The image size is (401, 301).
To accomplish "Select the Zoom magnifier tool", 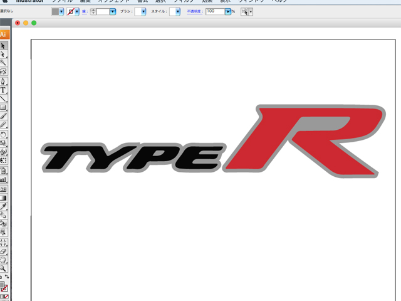I will pyautogui.click(x=3, y=268).
